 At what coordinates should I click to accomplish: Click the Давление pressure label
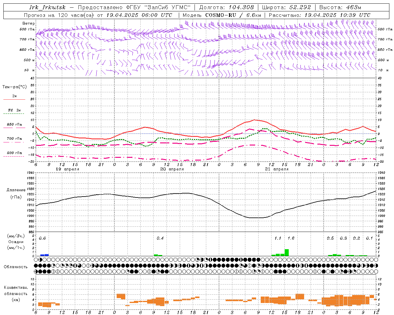tap(16, 190)
